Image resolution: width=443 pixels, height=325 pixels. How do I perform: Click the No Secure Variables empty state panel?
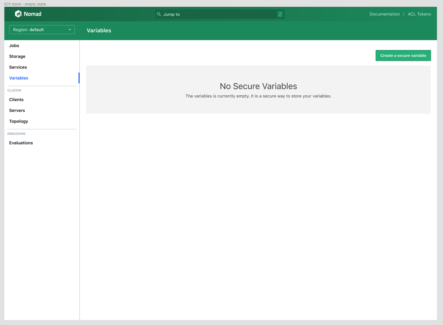pyautogui.click(x=258, y=90)
